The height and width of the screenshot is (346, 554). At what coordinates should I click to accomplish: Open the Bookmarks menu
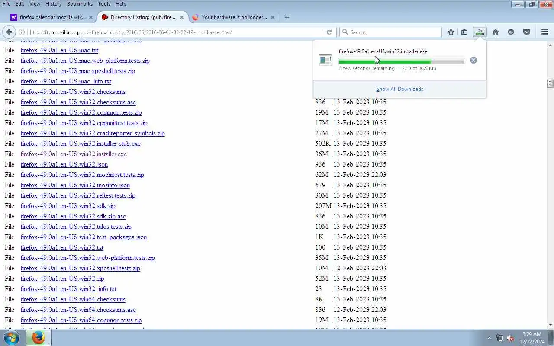[x=80, y=4]
